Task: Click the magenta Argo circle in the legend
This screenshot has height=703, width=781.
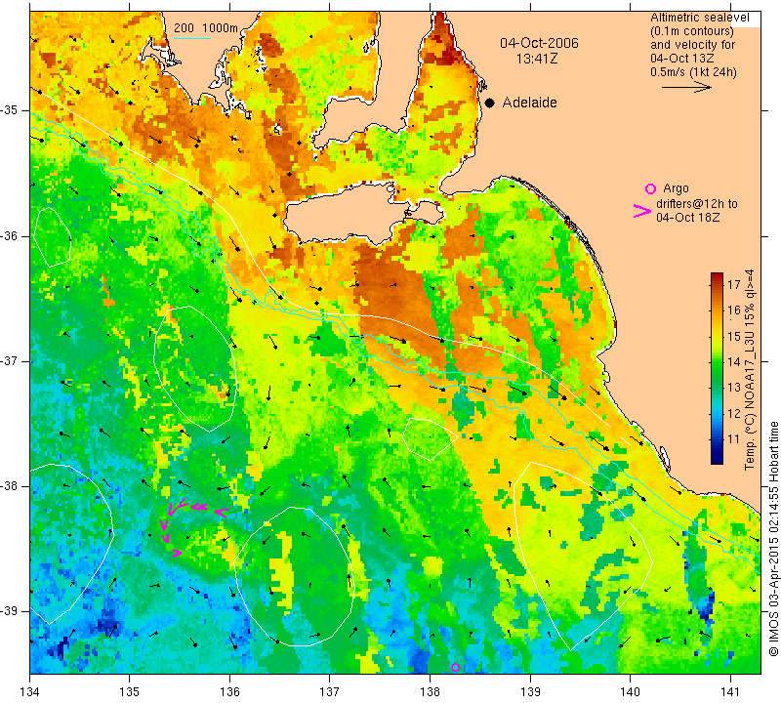Action: (x=650, y=188)
